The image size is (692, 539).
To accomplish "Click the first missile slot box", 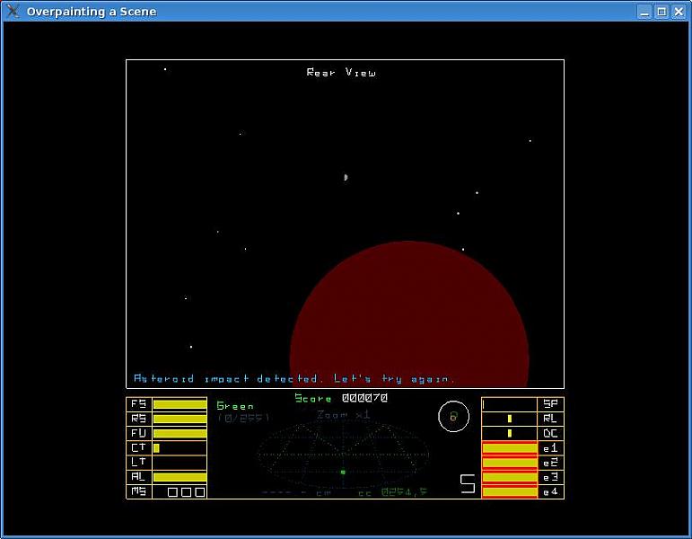I will [173, 491].
